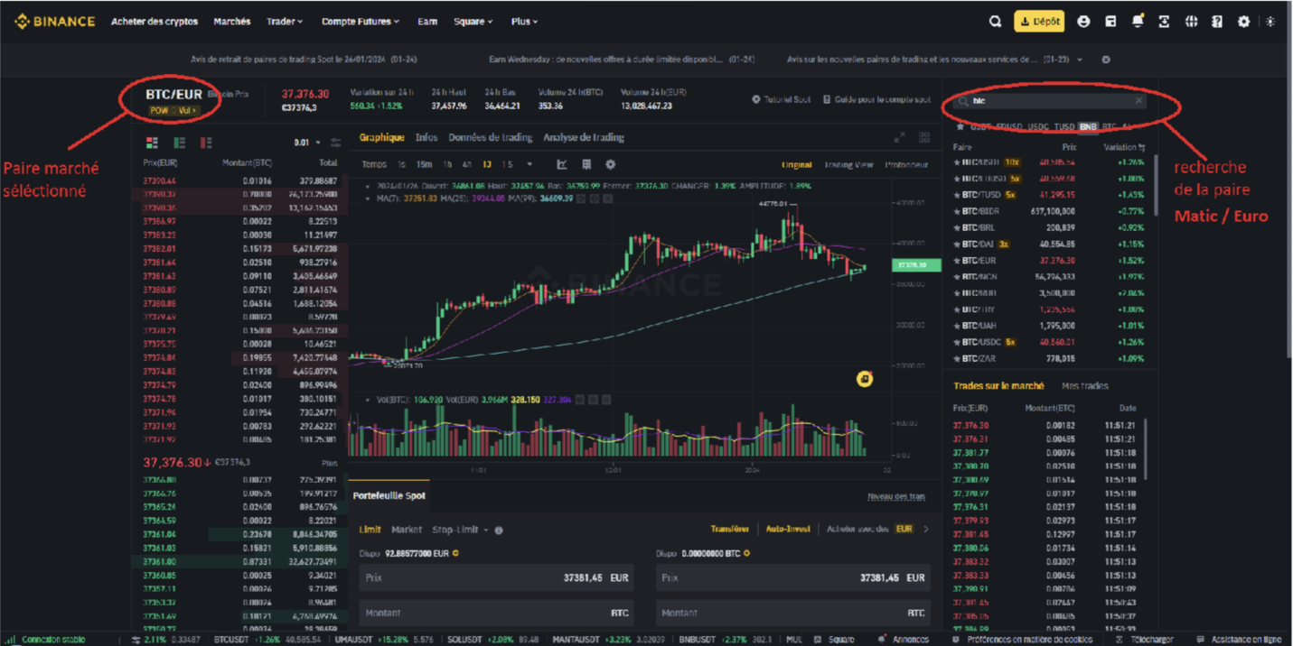
Task: Open the Compte Futures menu
Action: [x=361, y=22]
